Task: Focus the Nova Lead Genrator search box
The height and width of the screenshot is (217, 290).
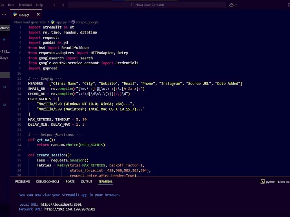Action: tap(147, 5)
